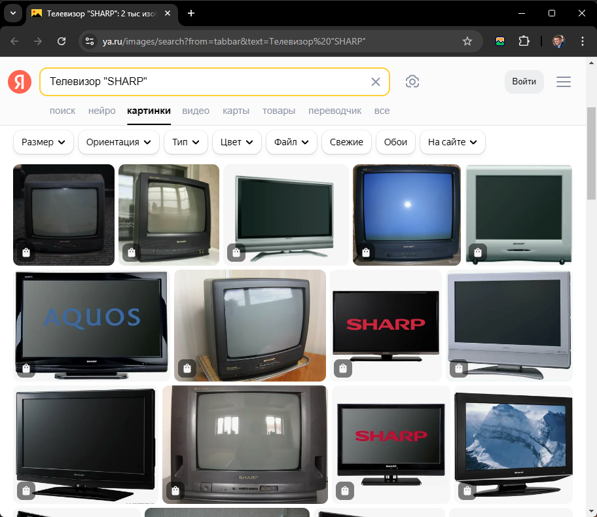The height and width of the screenshot is (517, 597).
Task: Go back using the back arrow
Action: (14, 41)
